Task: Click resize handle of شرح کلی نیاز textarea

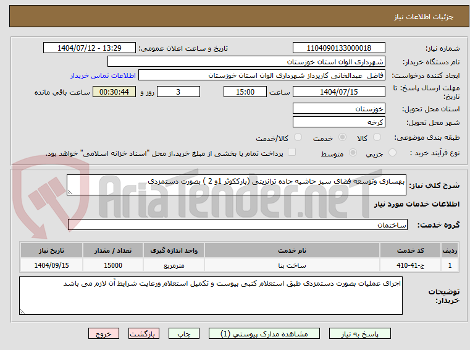Action: click(70, 192)
